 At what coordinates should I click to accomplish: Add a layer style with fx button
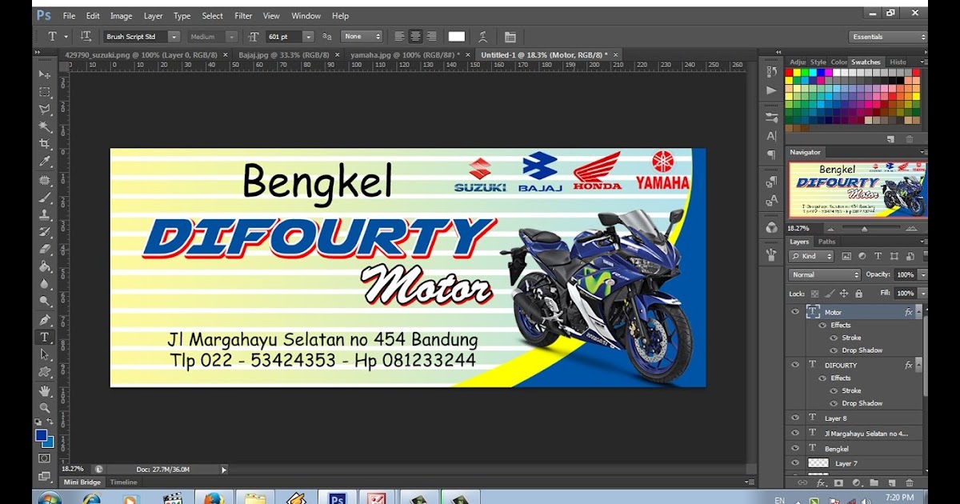[x=821, y=483]
